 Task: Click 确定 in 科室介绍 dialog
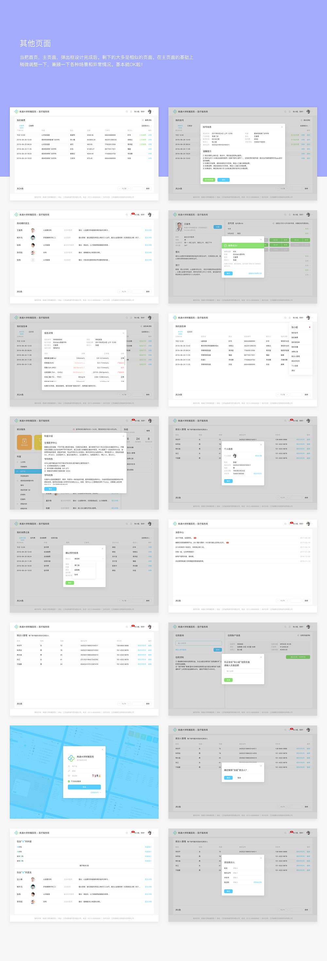tap(50, 489)
